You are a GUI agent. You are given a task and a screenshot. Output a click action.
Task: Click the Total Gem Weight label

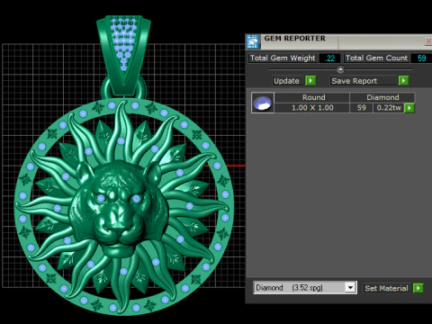[x=283, y=58]
